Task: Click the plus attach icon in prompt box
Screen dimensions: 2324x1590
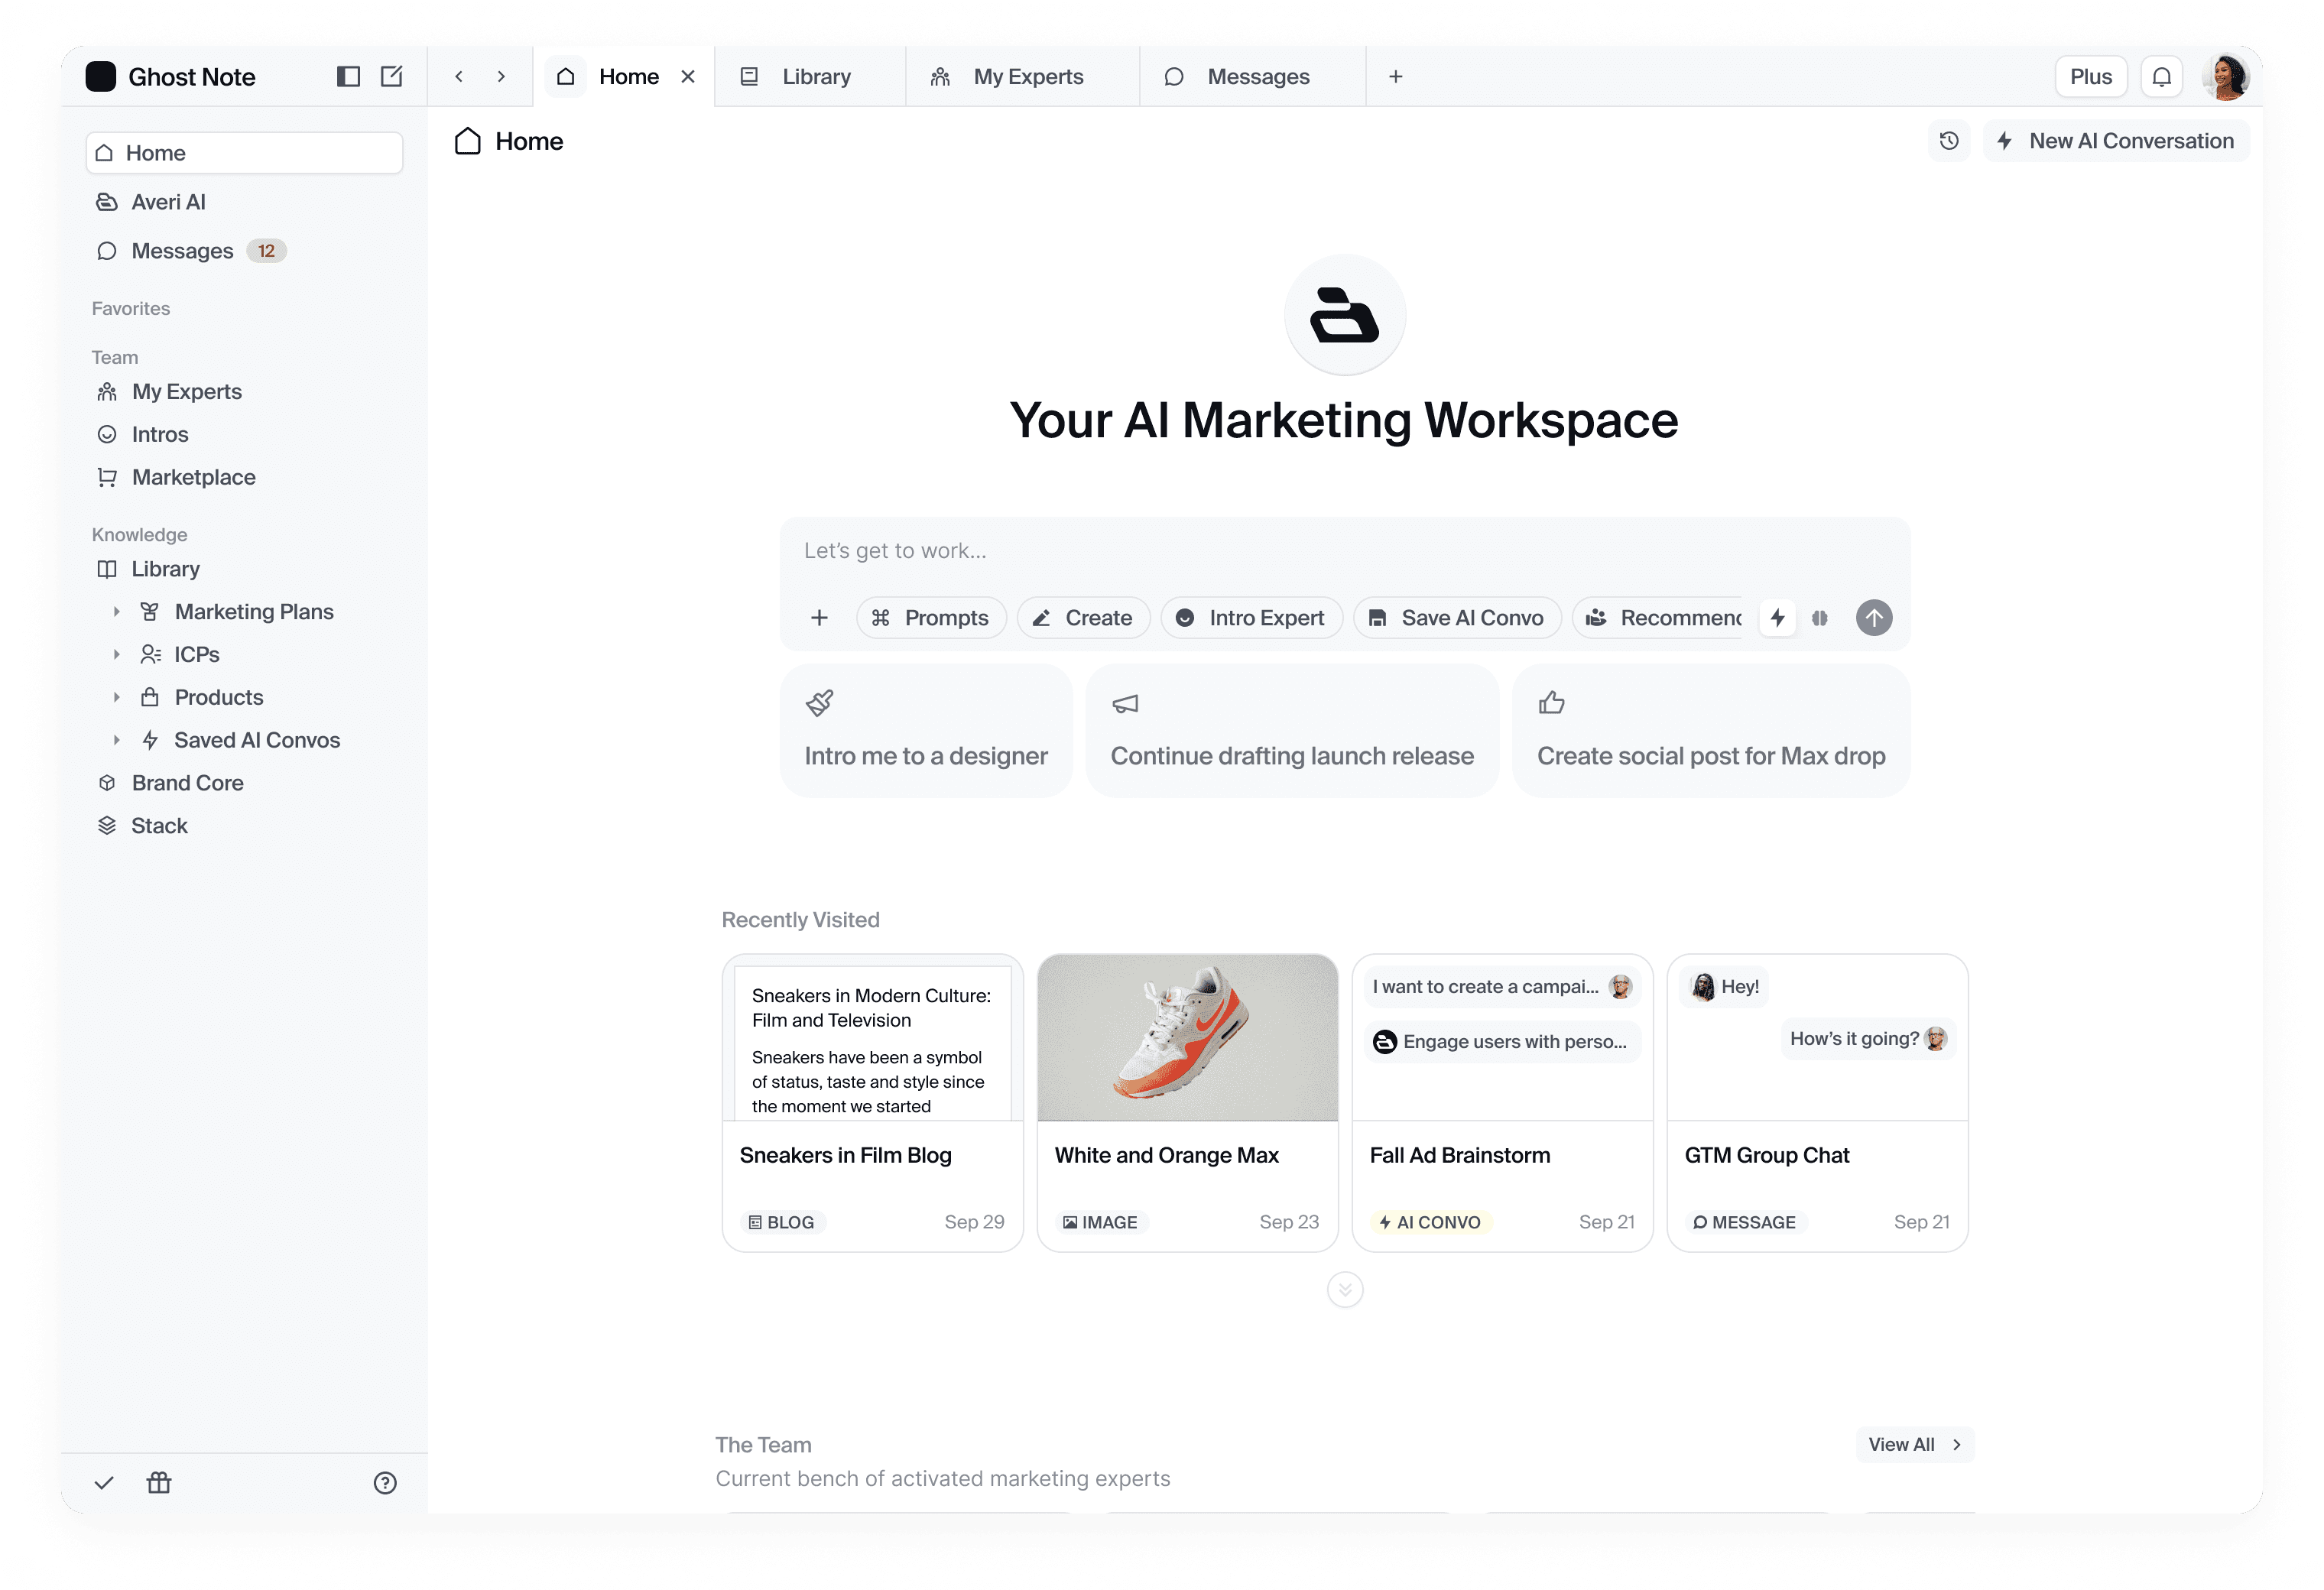Action: (819, 618)
